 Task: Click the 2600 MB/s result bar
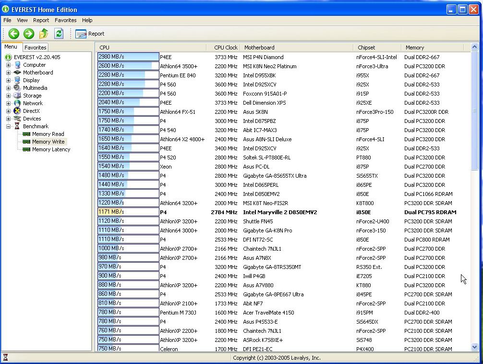(128, 66)
